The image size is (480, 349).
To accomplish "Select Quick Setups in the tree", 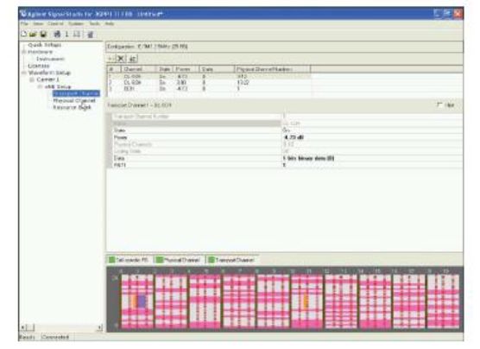I will pyautogui.click(x=44, y=45).
